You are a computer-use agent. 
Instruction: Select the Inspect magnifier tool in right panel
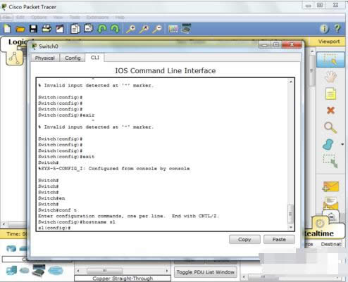coord(330,128)
